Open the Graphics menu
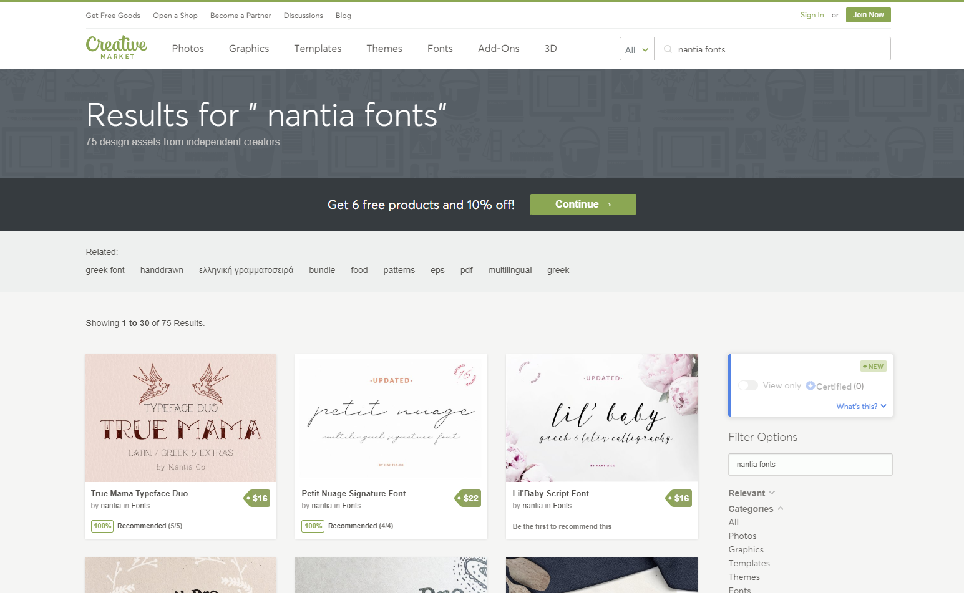The height and width of the screenshot is (593, 964). click(x=249, y=49)
